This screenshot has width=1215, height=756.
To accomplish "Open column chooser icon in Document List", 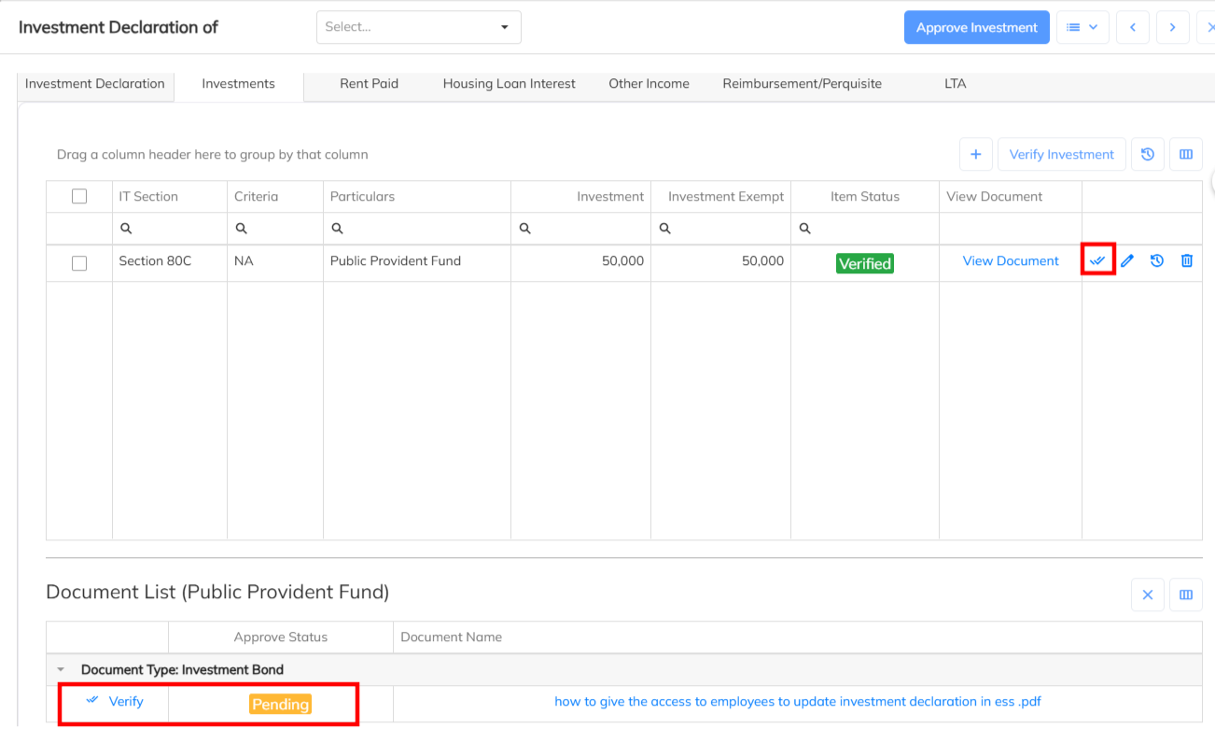I will point(1186,595).
